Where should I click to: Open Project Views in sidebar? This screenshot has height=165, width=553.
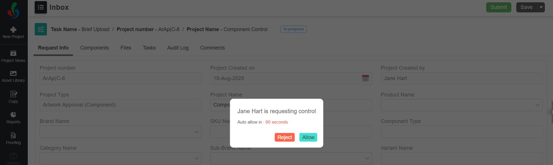[13, 57]
